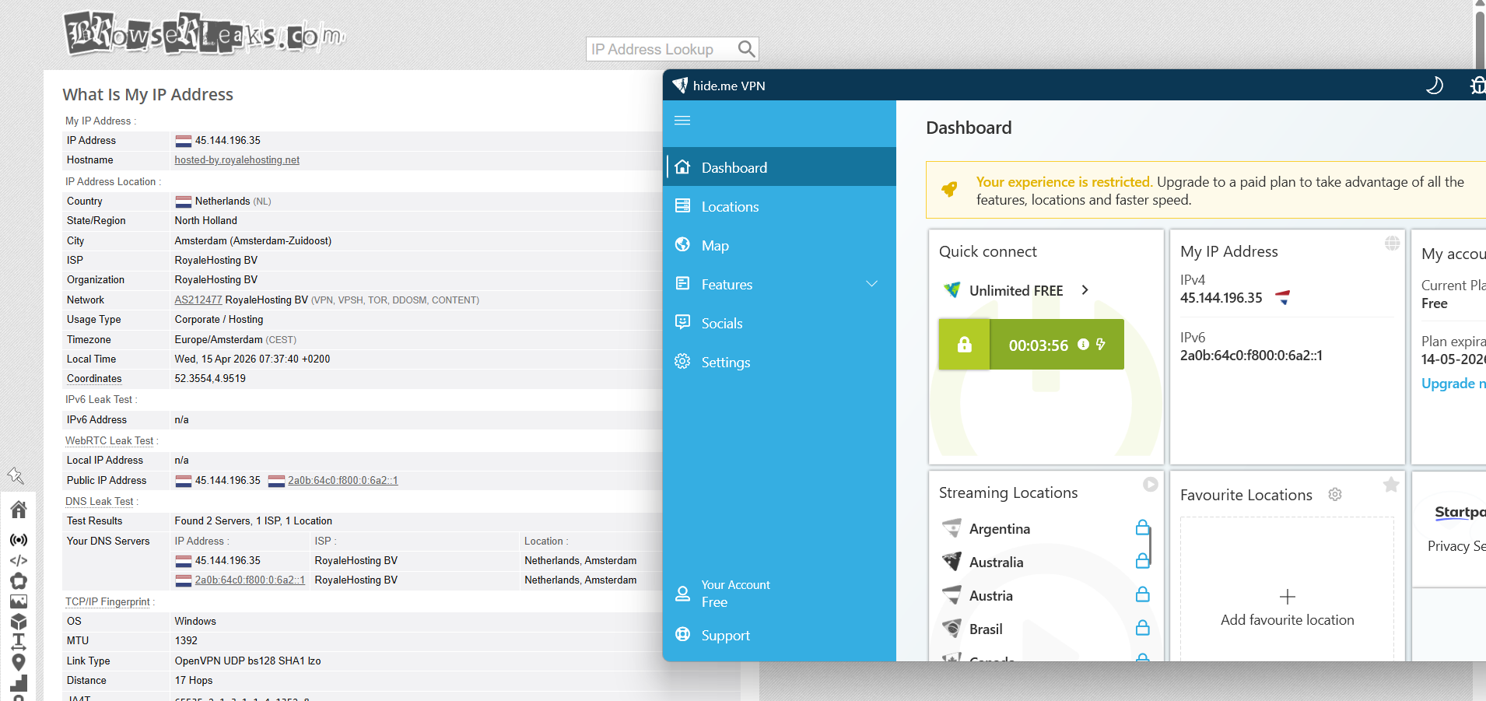Select Australia in Streaming Locations

click(x=996, y=562)
